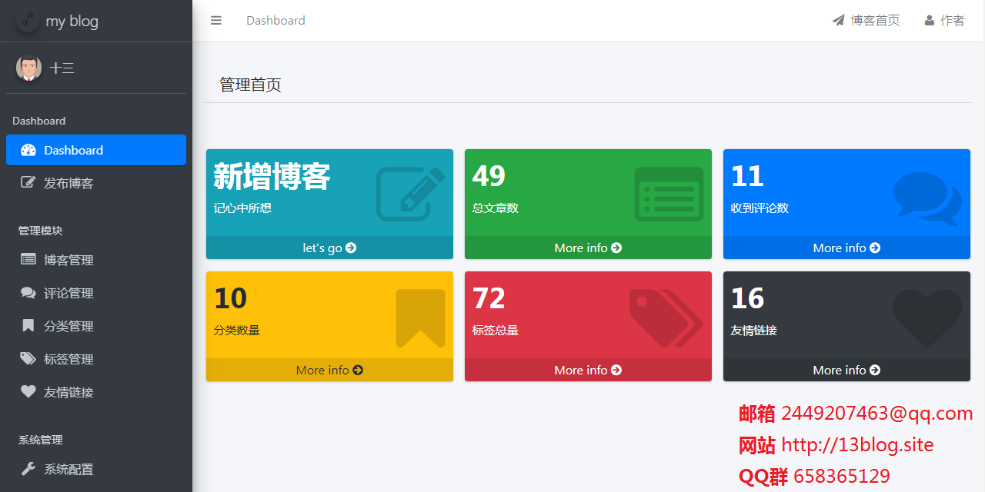Screen dimensions: 985x492
Task: Open 分类管理 in the sidebar
Action: coord(68,326)
